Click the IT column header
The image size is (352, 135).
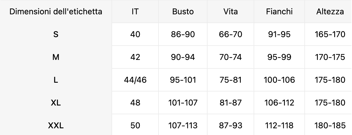click(x=135, y=12)
